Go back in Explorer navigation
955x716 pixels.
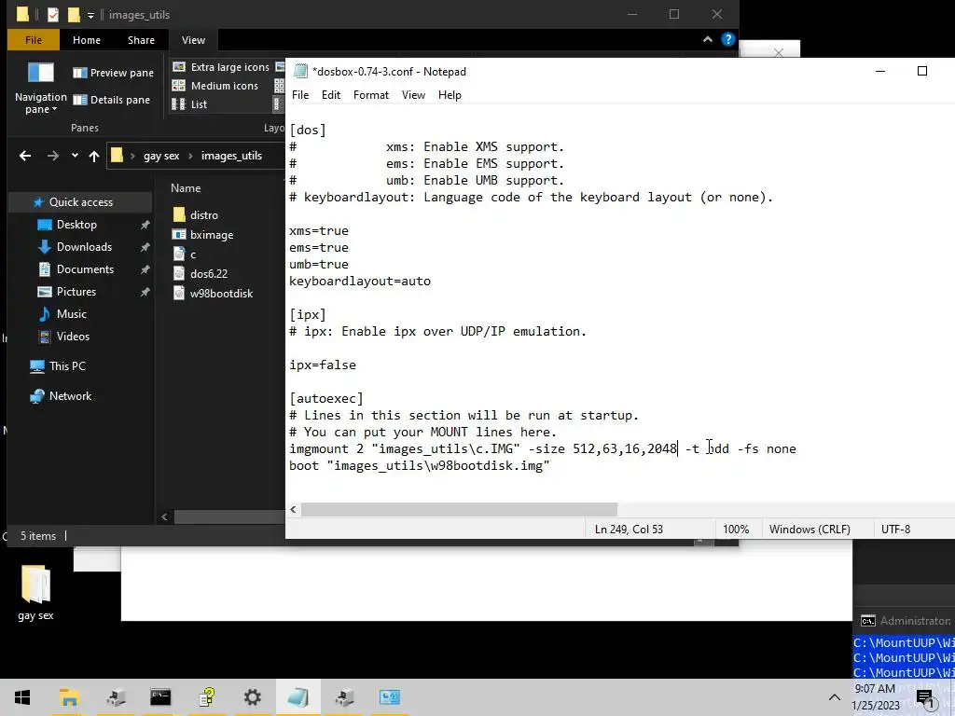click(25, 156)
